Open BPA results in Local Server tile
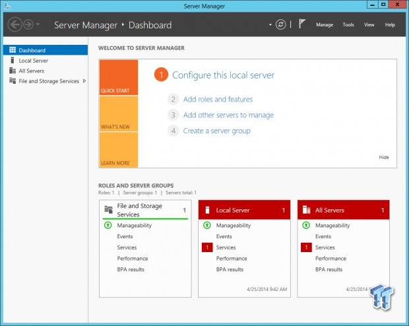 pyautogui.click(x=230, y=269)
